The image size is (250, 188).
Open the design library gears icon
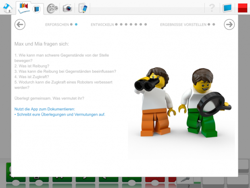click(x=52, y=8)
